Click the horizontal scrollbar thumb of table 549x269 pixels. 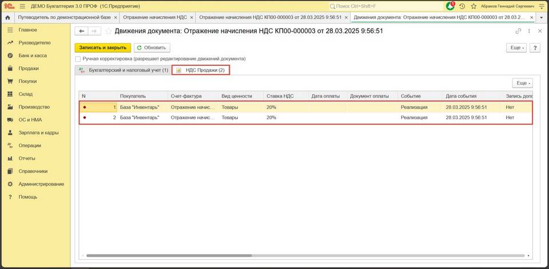pos(169,256)
